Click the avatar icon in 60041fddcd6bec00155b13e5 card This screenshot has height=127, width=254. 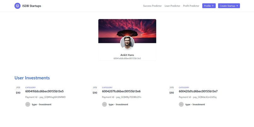click(28, 104)
